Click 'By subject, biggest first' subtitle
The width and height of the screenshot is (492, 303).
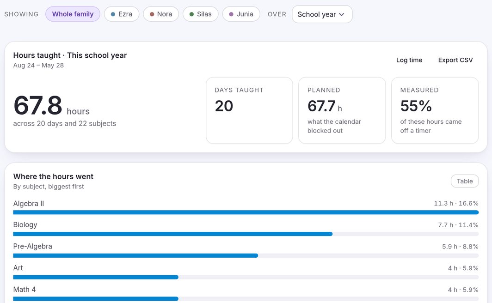[x=49, y=187]
